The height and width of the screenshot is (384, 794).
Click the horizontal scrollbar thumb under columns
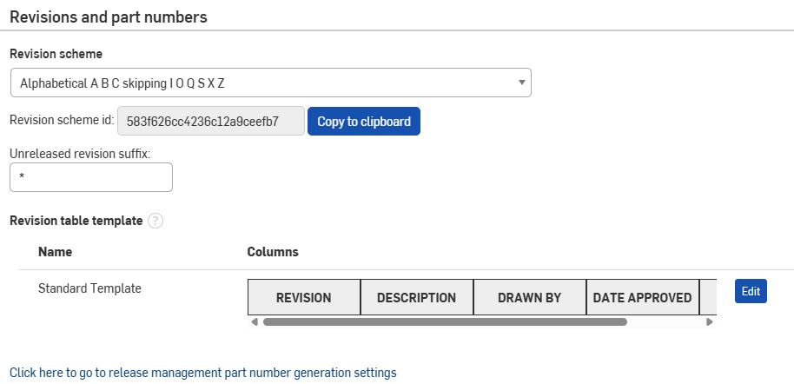[445, 321]
